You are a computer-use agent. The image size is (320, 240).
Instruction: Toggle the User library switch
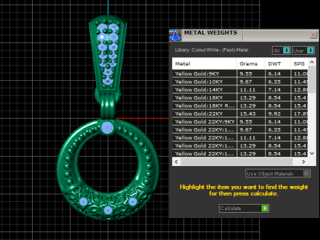tap(303, 51)
